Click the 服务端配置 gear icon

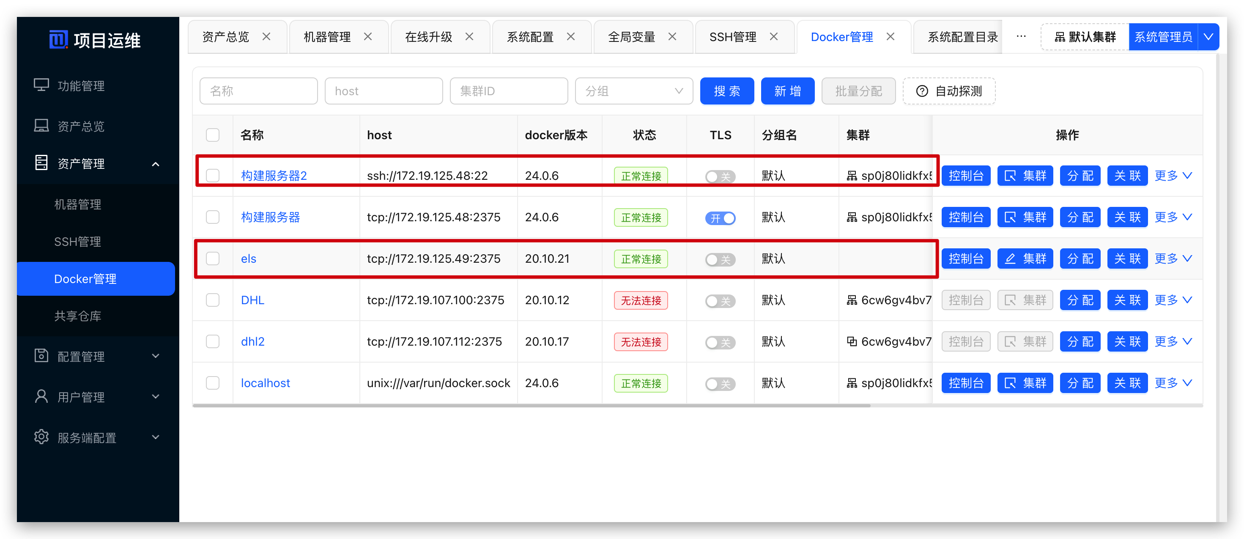click(x=41, y=437)
